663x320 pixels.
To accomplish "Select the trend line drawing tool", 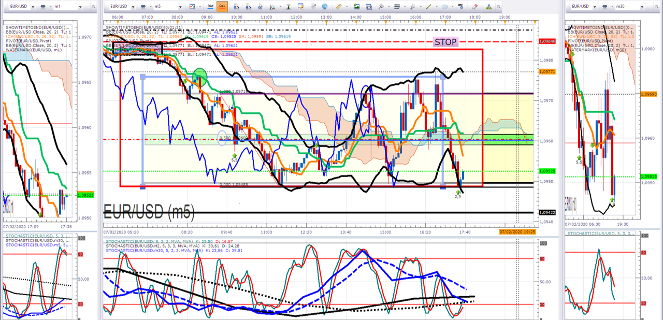I will (x=428, y=7).
